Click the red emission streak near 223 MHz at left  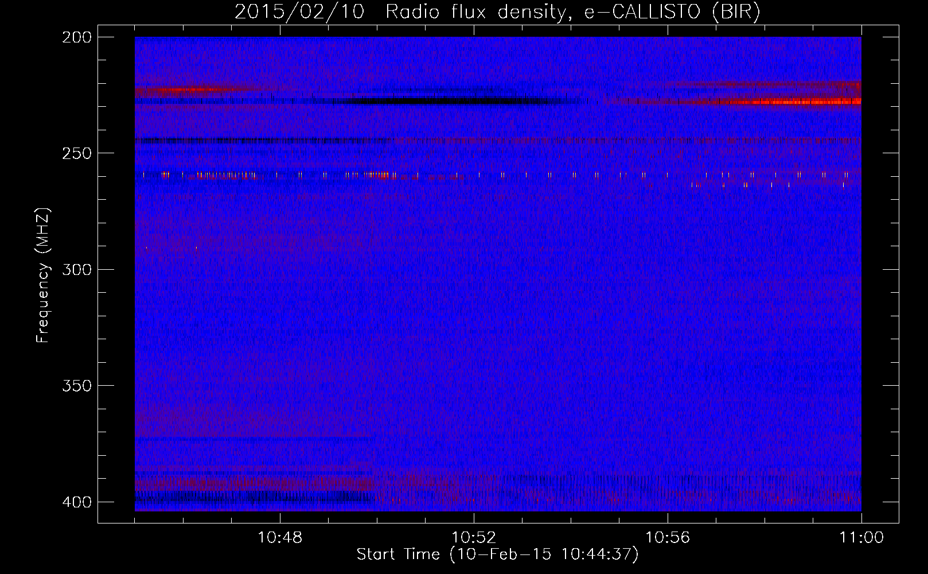point(189,90)
